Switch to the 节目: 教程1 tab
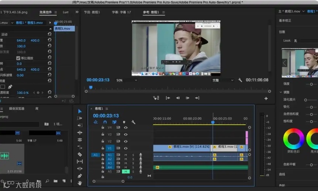The image size is (318, 191). 92,12
